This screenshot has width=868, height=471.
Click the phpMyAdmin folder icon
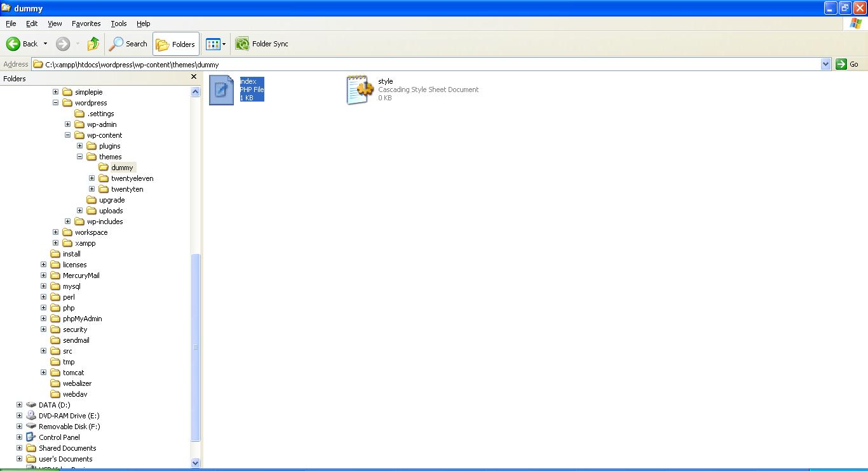(x=55, y=319)
